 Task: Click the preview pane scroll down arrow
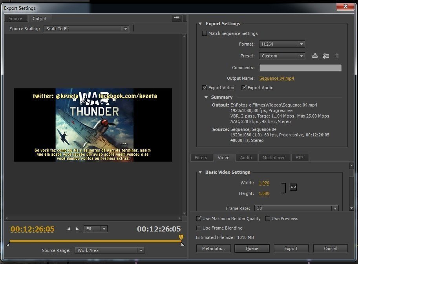click(185, 213)
